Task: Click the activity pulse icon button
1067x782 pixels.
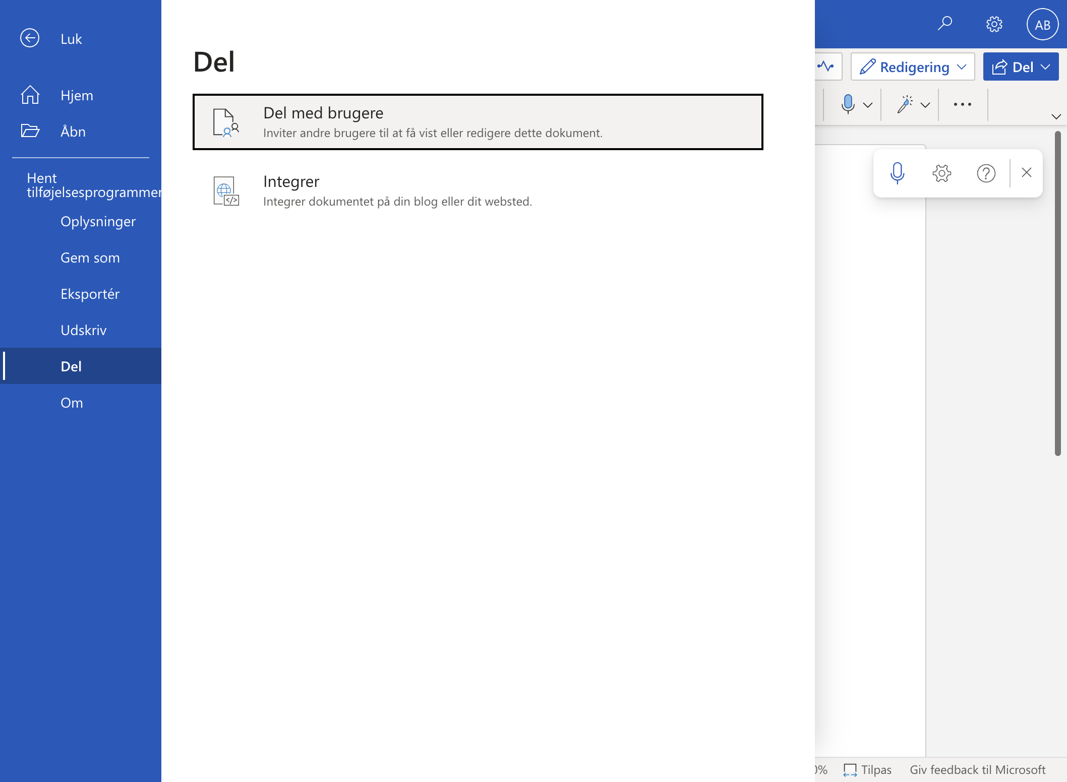Action: pyautogui.click(x=827, y=67)
